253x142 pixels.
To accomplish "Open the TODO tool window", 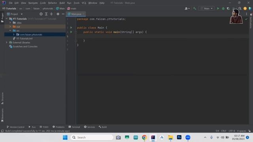I will (x=44, y=127).
